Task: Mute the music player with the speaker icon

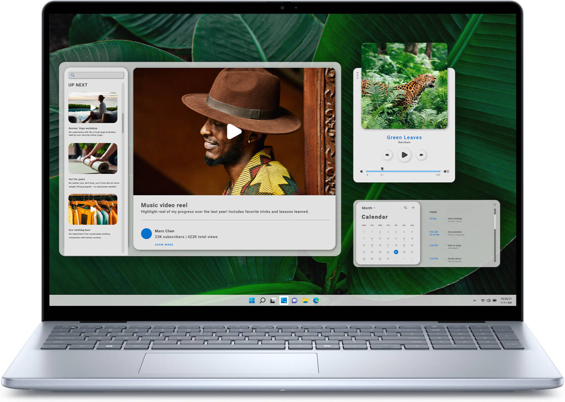Action: click(361, 171)
